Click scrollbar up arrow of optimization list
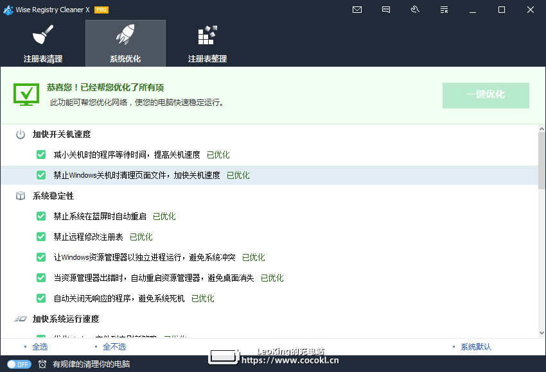The image size is (546, 372). pyautogui.click(x=542, y=129)
